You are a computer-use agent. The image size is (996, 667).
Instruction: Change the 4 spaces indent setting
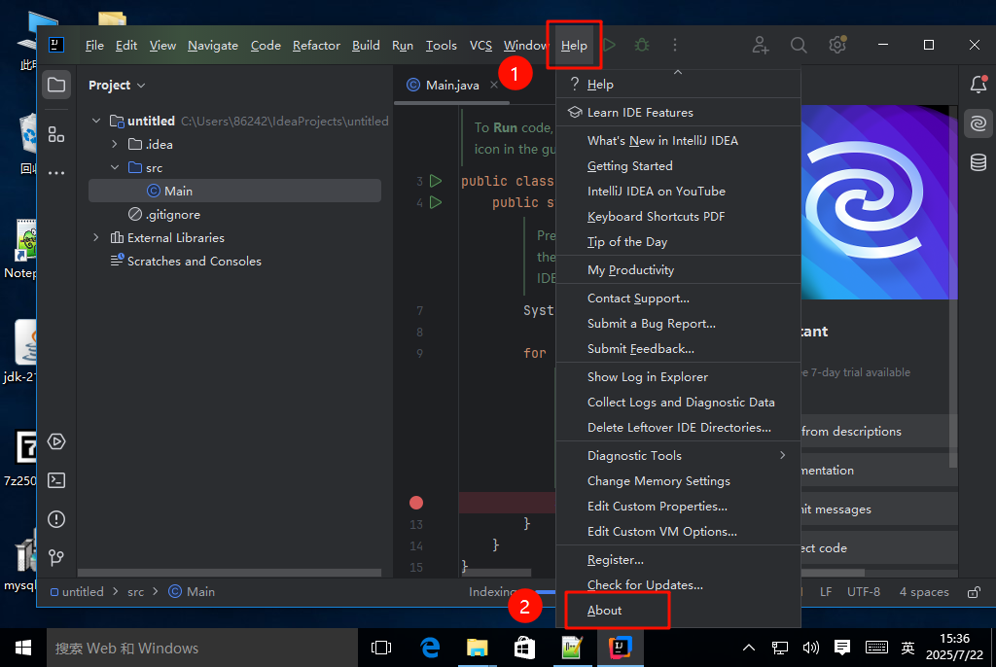924,592
